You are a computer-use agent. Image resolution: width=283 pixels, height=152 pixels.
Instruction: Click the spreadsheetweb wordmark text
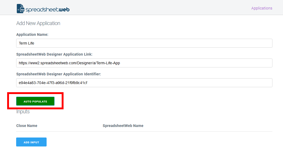click(x=48, y=10)
